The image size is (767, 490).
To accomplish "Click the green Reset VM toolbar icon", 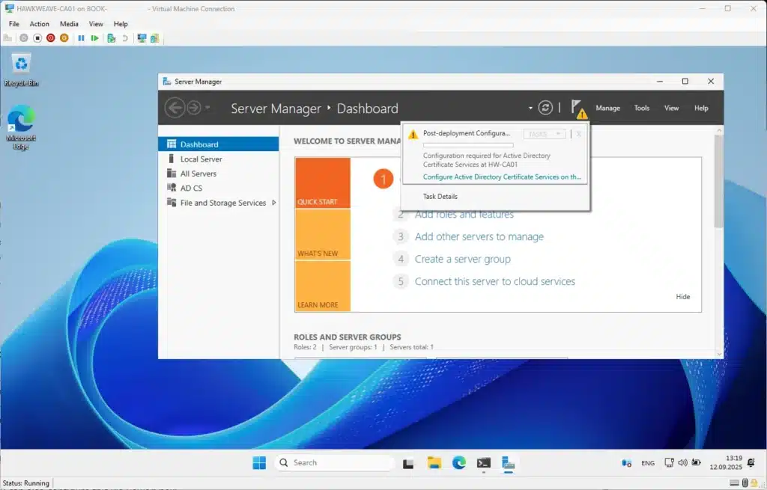I will tap(94, 38).
